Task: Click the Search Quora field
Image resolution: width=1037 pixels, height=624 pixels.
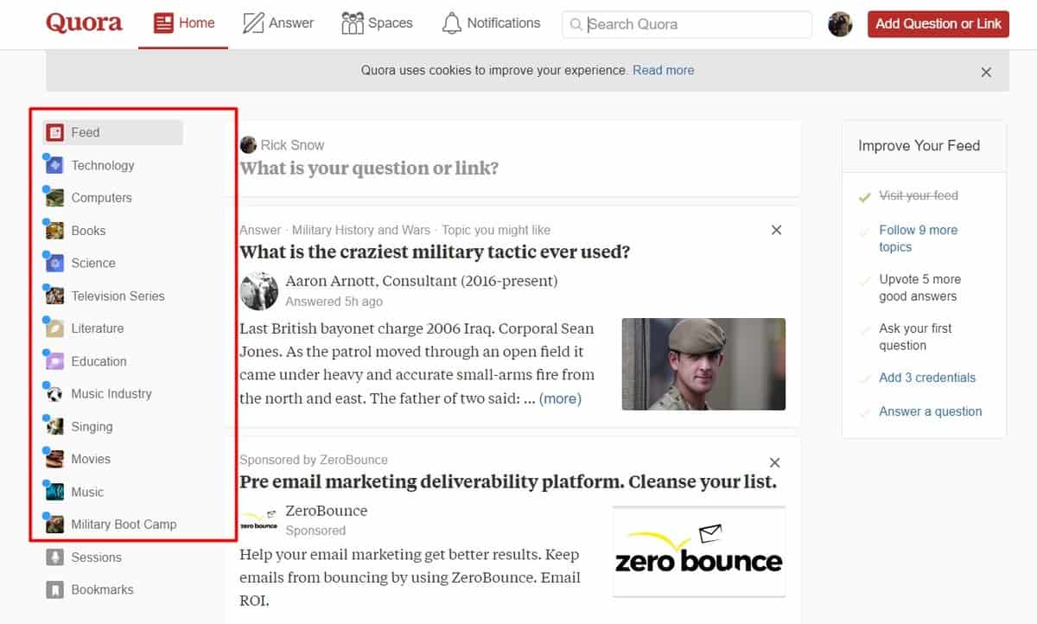Action: tap(687, 24)
